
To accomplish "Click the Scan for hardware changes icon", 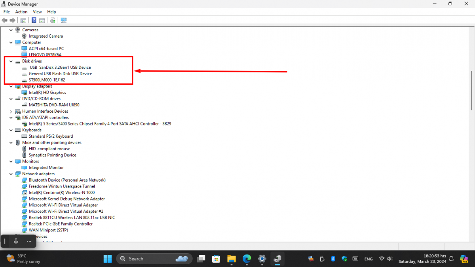I will (63, 20).
